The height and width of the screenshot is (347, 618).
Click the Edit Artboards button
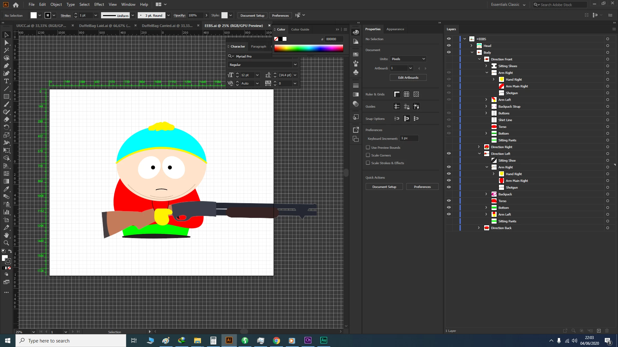pos(408,77)
